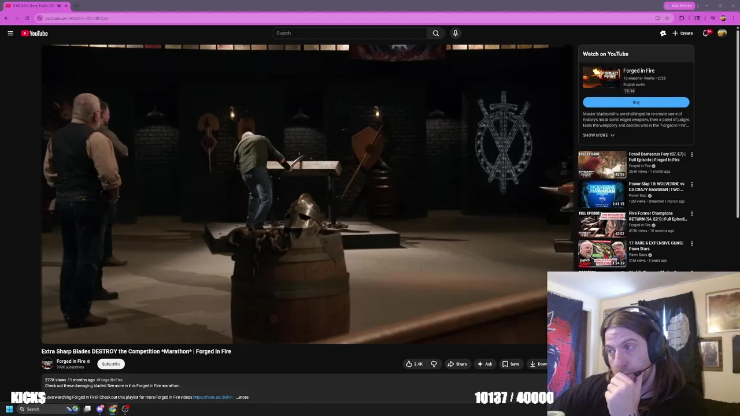Start voice search with the microphone icon
The image size is (740, 416).
(456, 33)
